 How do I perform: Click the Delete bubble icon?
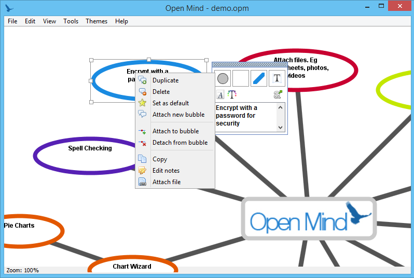pyautogui.click(x=142, y=92)
